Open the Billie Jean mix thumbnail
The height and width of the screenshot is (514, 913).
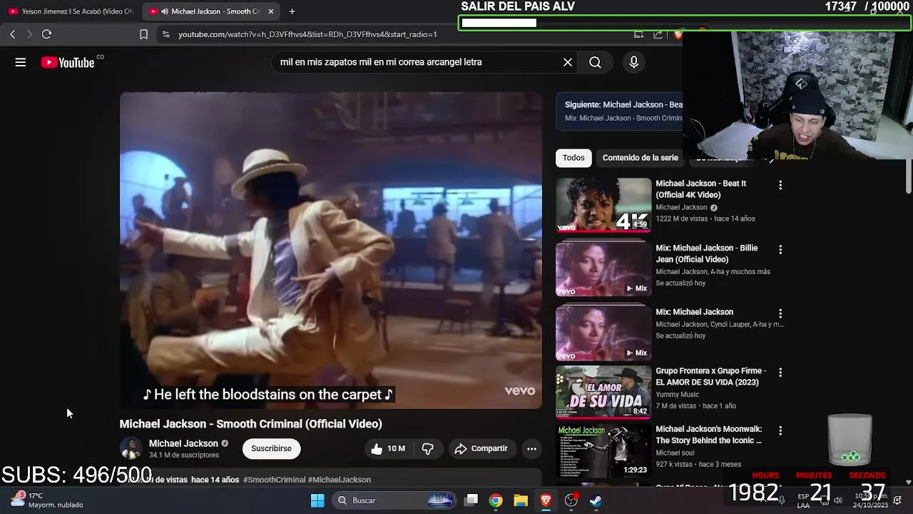coord(603,269)
